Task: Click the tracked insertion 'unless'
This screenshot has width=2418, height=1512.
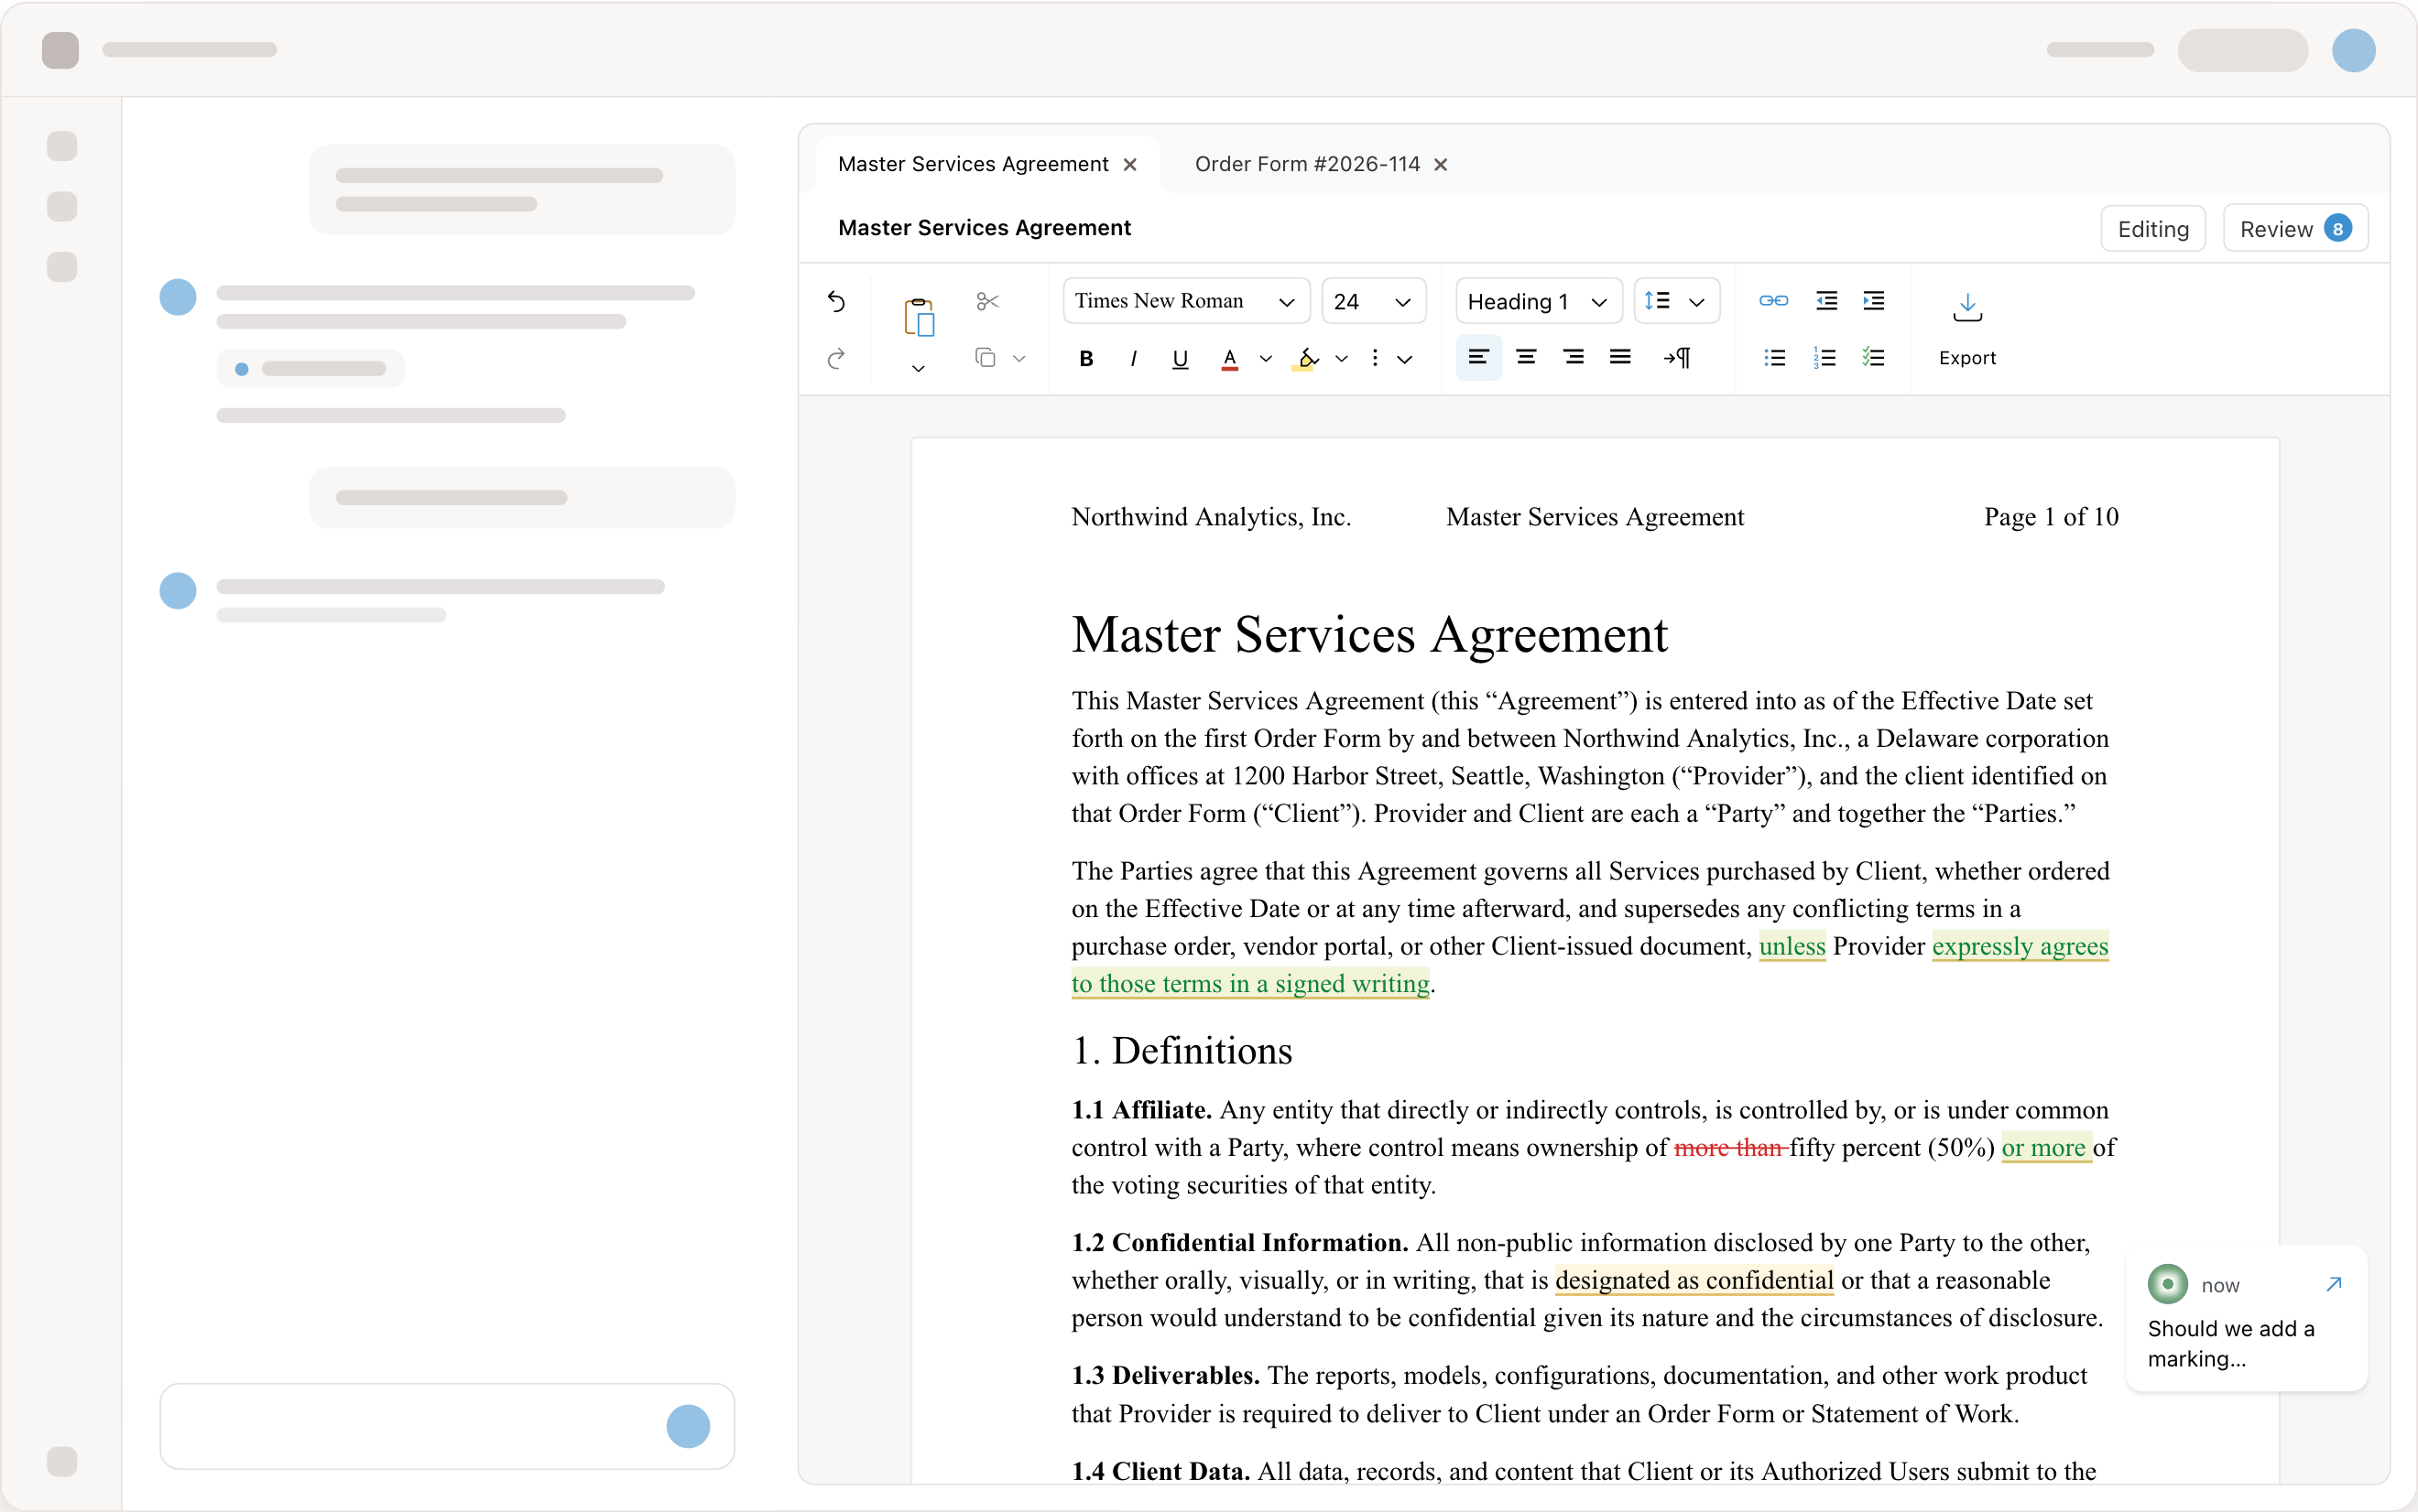Action: tap(1792, 946)
